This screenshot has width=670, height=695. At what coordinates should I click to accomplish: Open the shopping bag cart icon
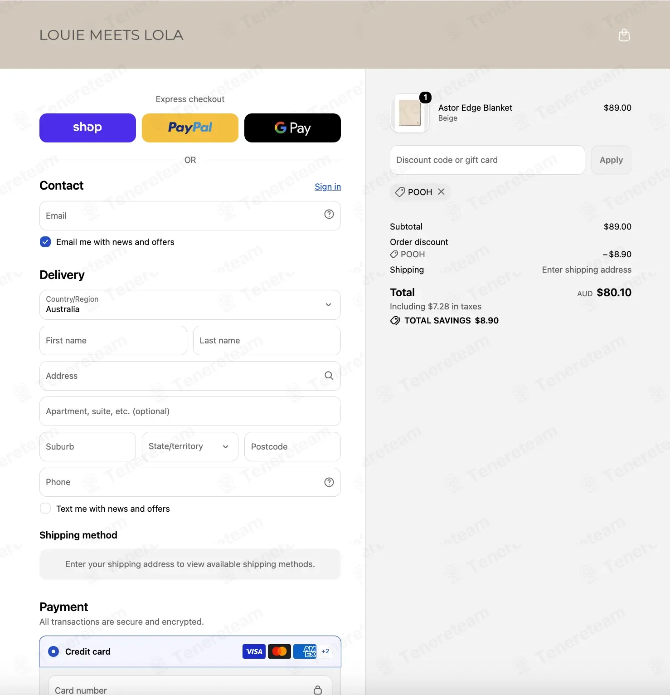pos(624,35)
